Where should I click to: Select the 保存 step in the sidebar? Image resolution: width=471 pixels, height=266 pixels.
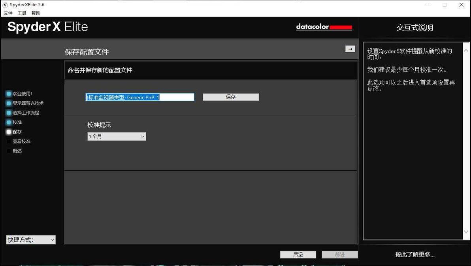coord(14,132)
